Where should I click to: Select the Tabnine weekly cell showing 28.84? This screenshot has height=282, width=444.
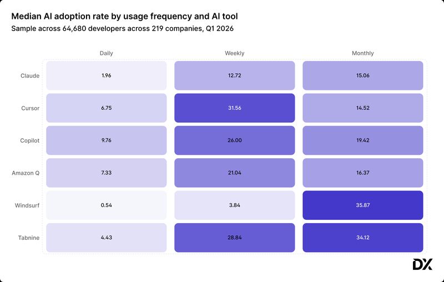coord(234,238)
